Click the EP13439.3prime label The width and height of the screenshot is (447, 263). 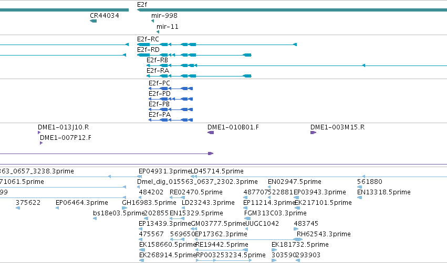[165, 224]
